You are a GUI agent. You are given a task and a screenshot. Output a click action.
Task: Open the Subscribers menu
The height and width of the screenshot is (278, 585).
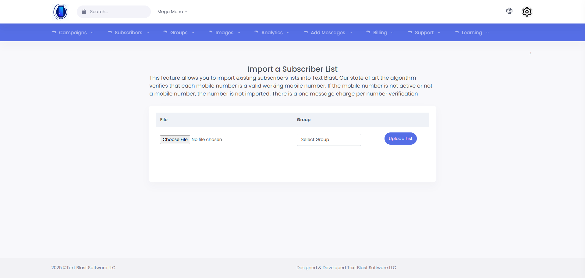click(x=129, y=32)
